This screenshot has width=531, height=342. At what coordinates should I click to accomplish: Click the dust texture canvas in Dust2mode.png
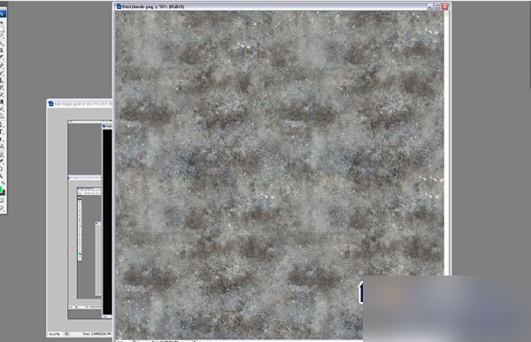click(x=280, y=175)
